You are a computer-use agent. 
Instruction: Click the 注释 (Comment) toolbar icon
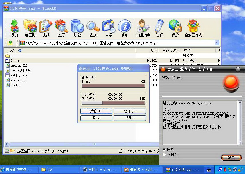[x=159, y=28]
